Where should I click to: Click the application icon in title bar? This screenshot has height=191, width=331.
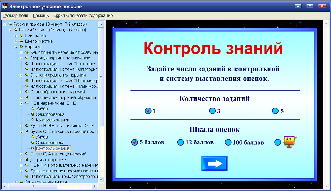5,6
